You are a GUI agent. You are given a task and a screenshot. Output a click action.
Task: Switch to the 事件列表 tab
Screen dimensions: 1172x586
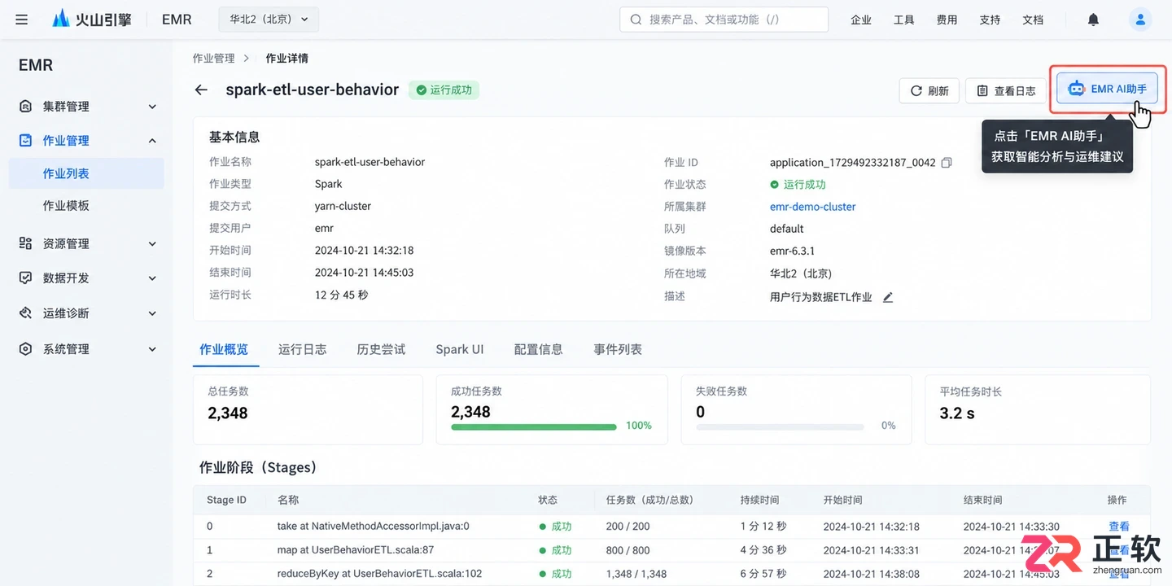click(x=618, y=349)
